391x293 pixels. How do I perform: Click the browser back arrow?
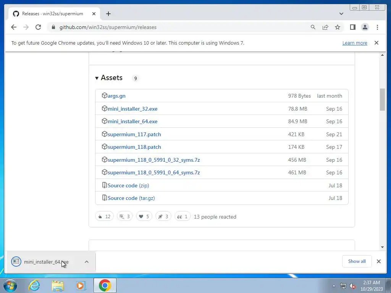(x=14, y=27)
